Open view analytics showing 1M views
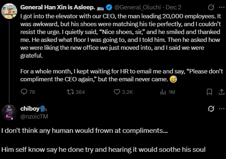Viewport: 226px width, 159px height. [x=162, y=92]
